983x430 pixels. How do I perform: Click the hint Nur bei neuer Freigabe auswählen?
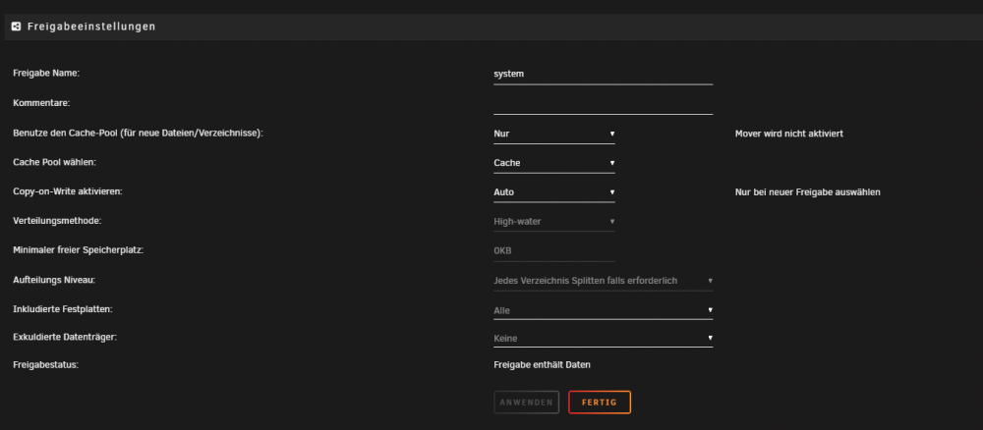point(807,192)
